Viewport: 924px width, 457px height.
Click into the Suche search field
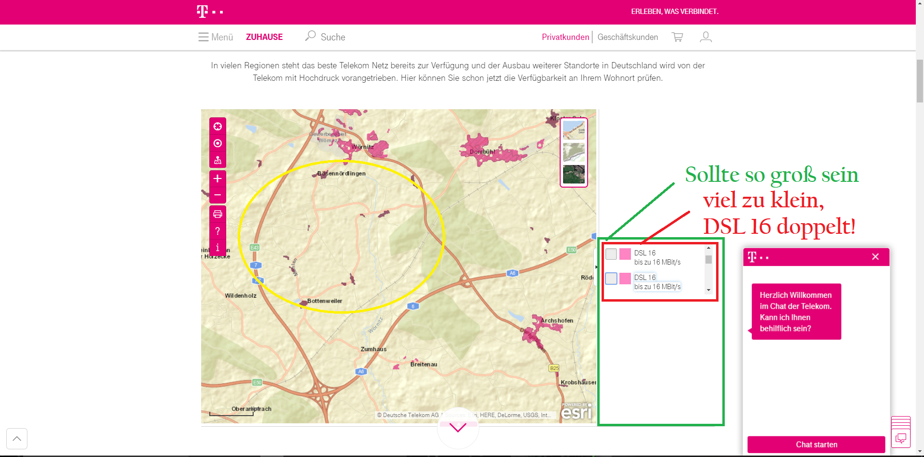tap(333, 37)
